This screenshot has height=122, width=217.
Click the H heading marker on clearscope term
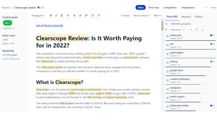[x=213, y=35]
